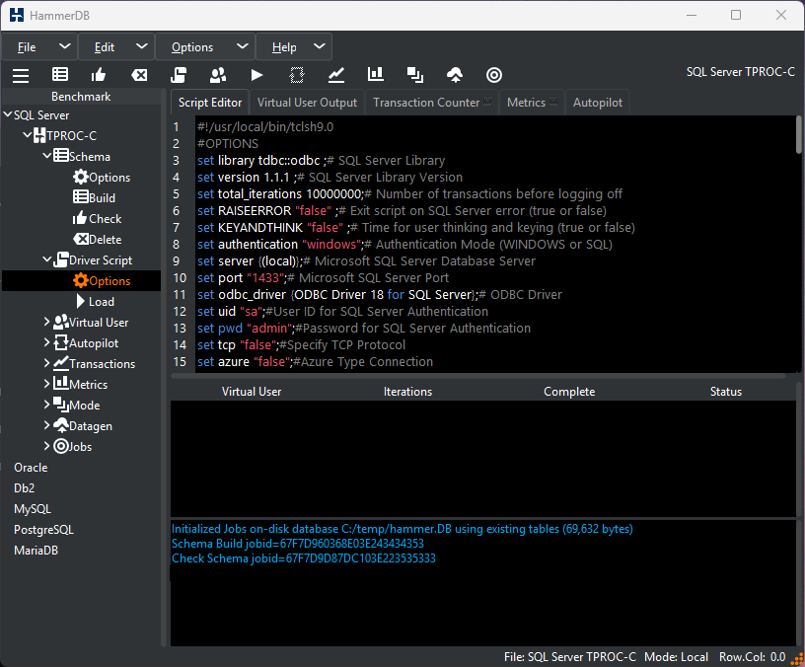Image resolution: width=805 pixels, height=667 pixels.
Task: Select Load under Driver Script
Action: (95, 301)
